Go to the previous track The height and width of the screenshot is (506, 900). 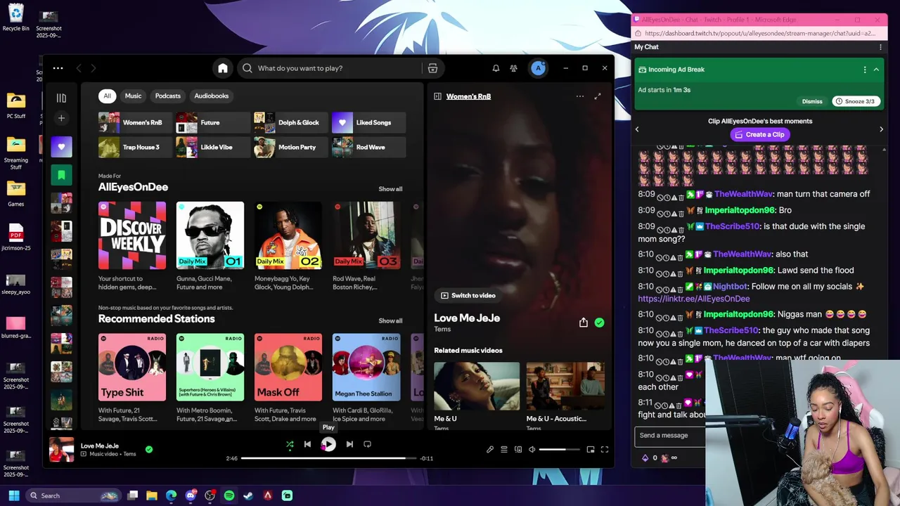307,444
